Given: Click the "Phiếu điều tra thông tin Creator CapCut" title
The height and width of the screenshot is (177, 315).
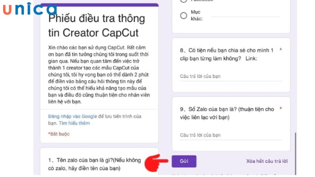Looking at the screenshot, I should coord(96,26).
